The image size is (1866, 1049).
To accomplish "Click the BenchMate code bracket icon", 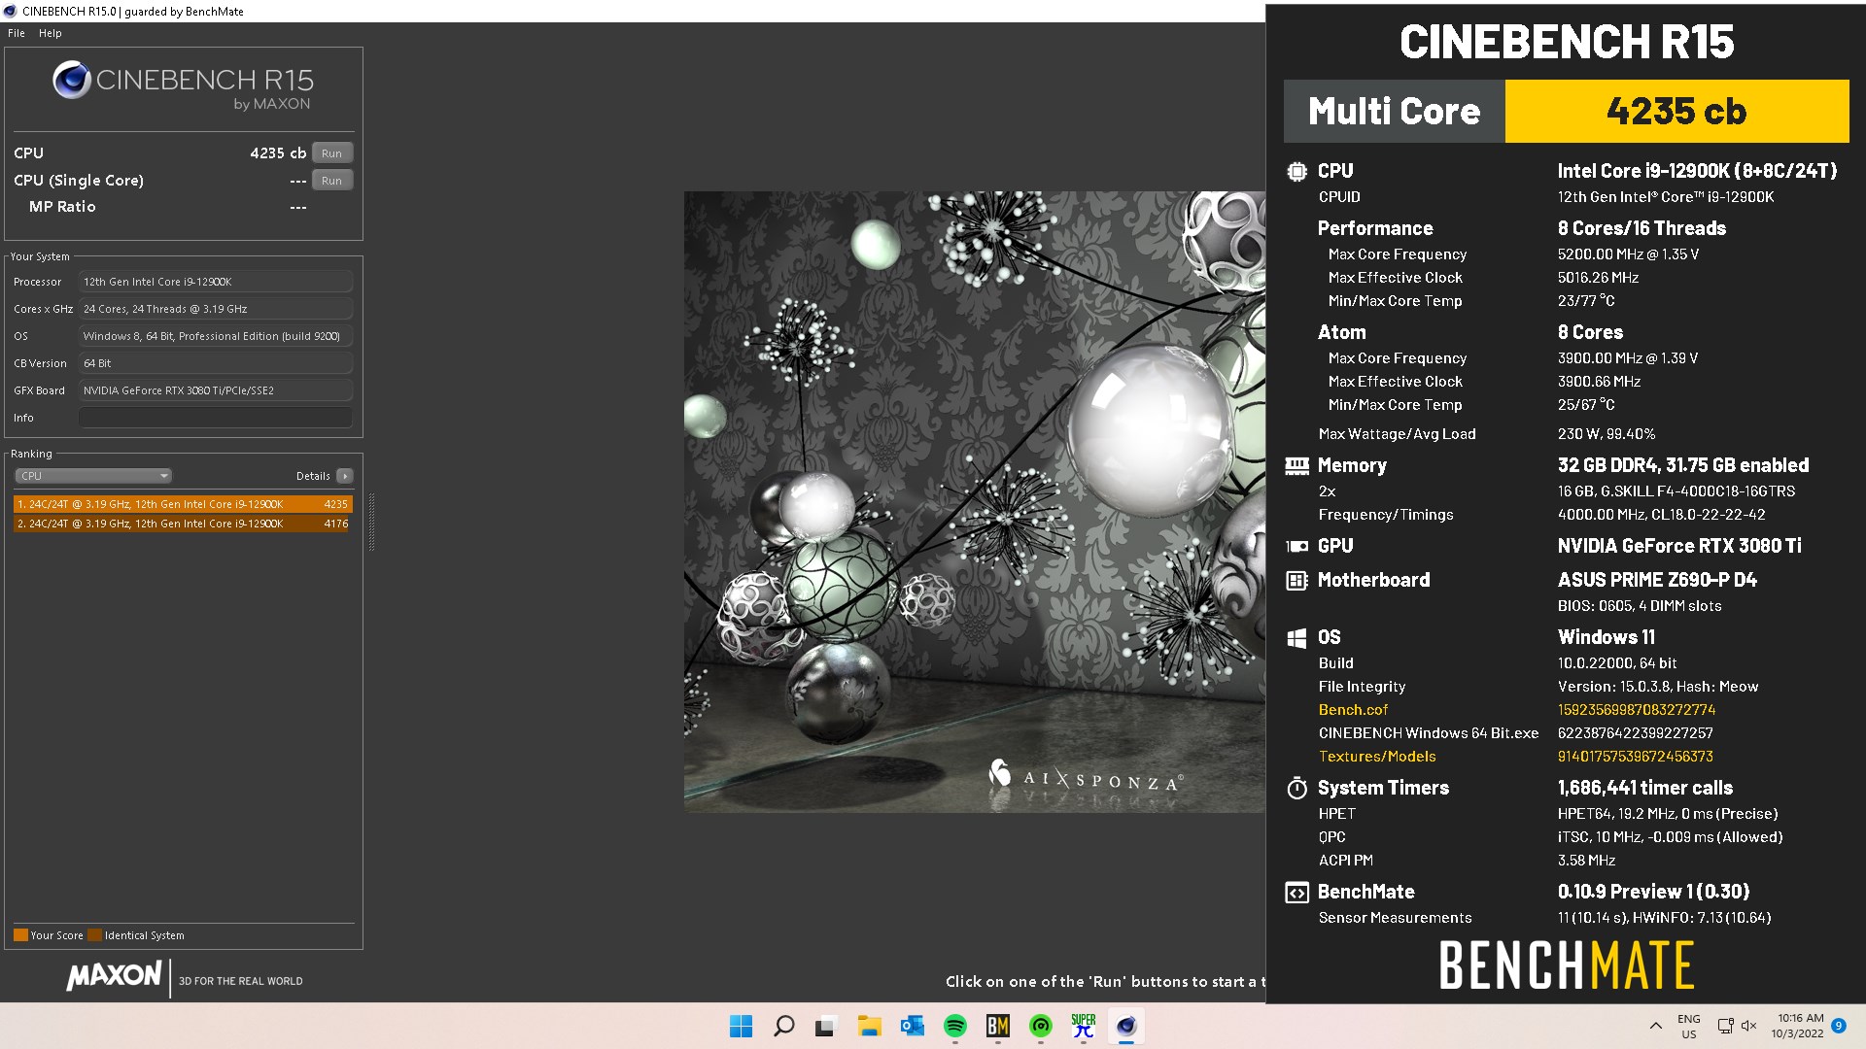I will click(x=1296, y=893).
